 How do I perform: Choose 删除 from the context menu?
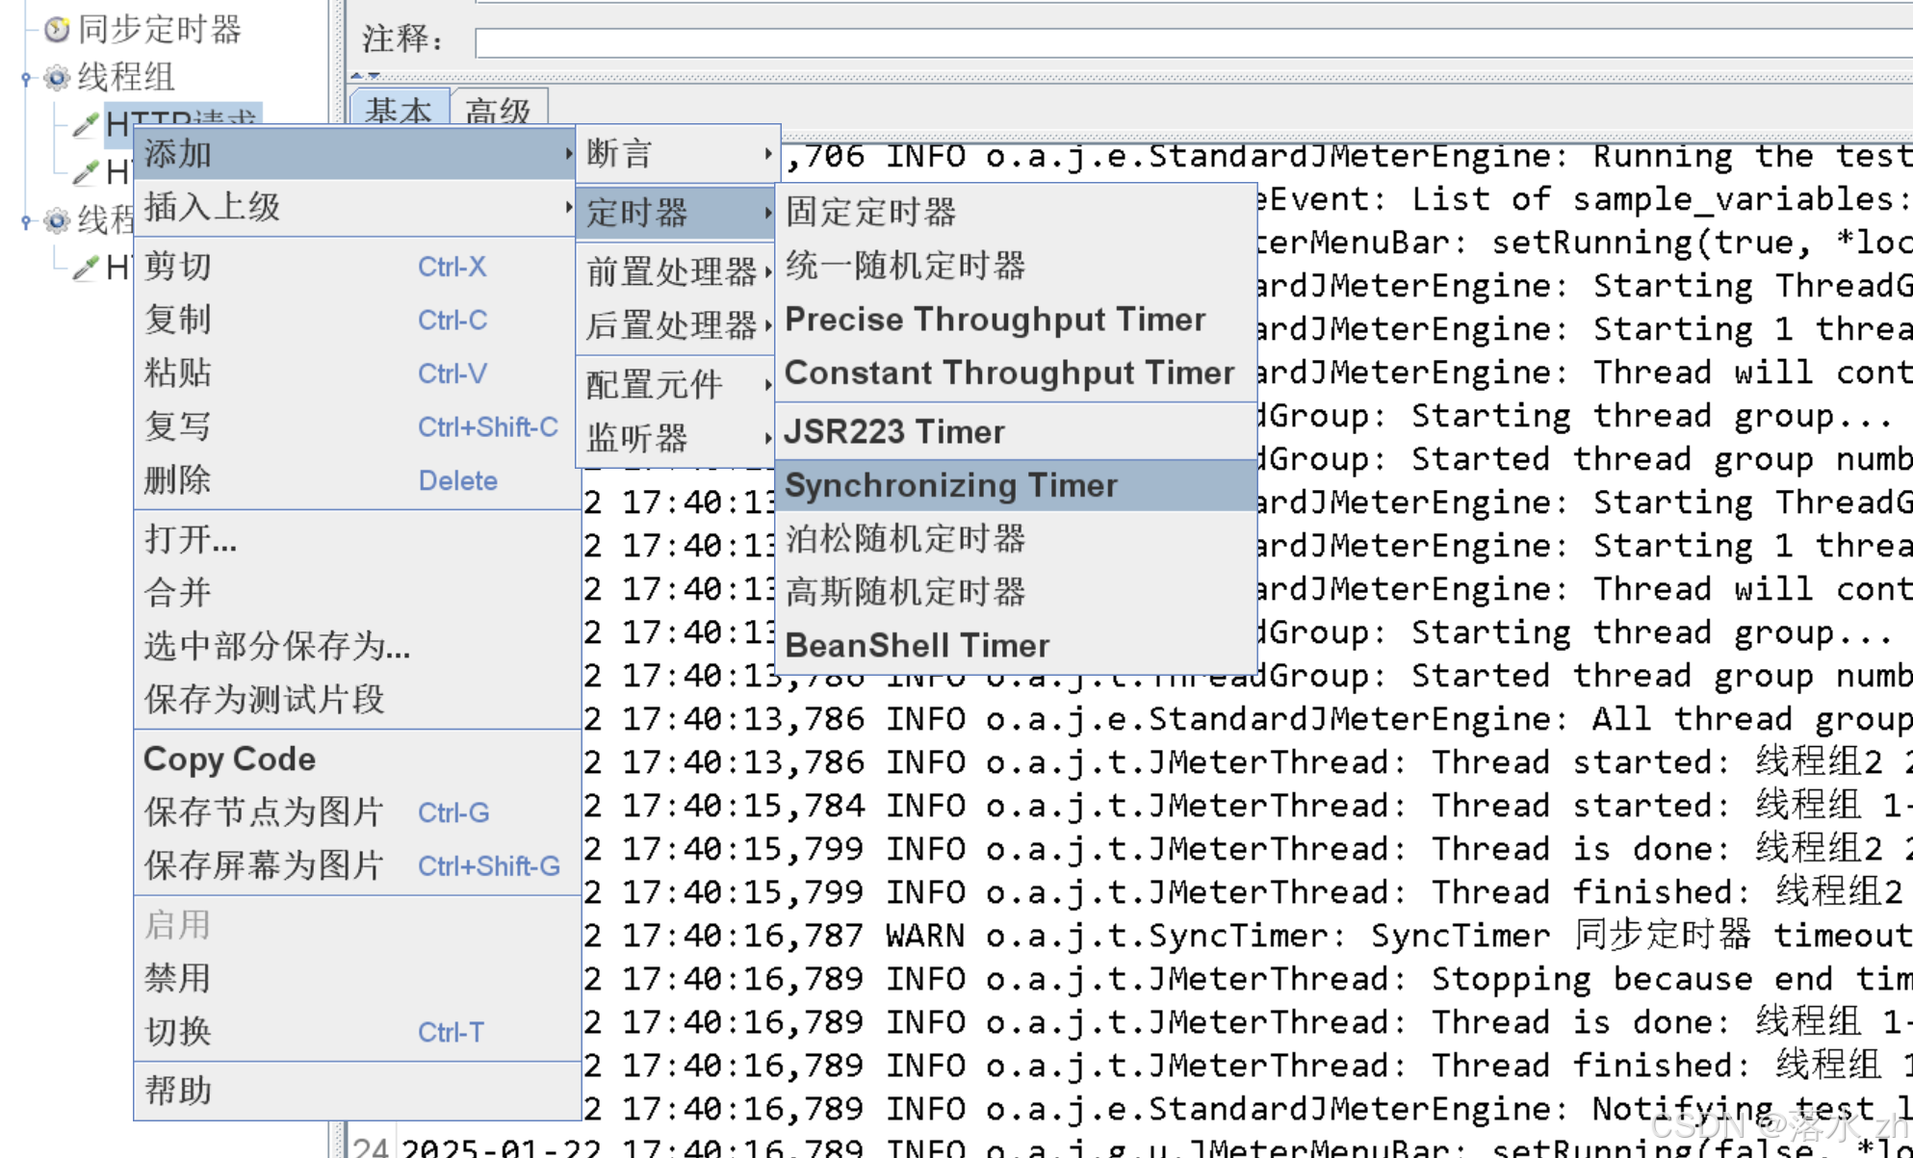(x=355, y=480)
